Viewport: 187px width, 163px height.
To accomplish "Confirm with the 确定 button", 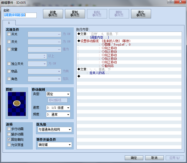I will [x=134, y=158].
